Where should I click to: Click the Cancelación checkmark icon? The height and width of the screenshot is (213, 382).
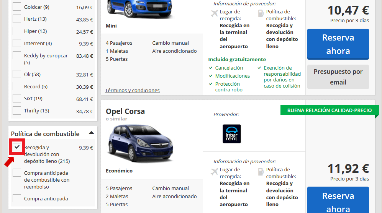211,68
